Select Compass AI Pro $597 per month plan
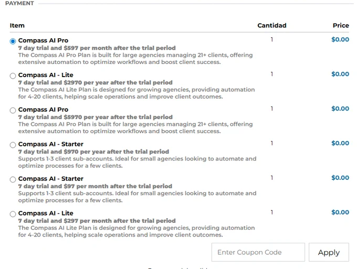This screenshot has width=357, height=269. point(13,41)
